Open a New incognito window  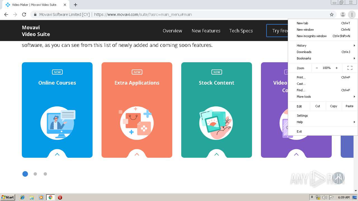(x=323, y=36)
